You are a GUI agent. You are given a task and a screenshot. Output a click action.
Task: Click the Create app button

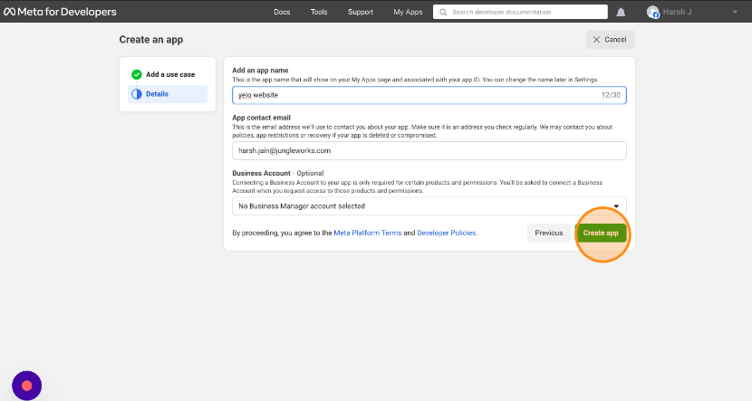click(601, 233)
